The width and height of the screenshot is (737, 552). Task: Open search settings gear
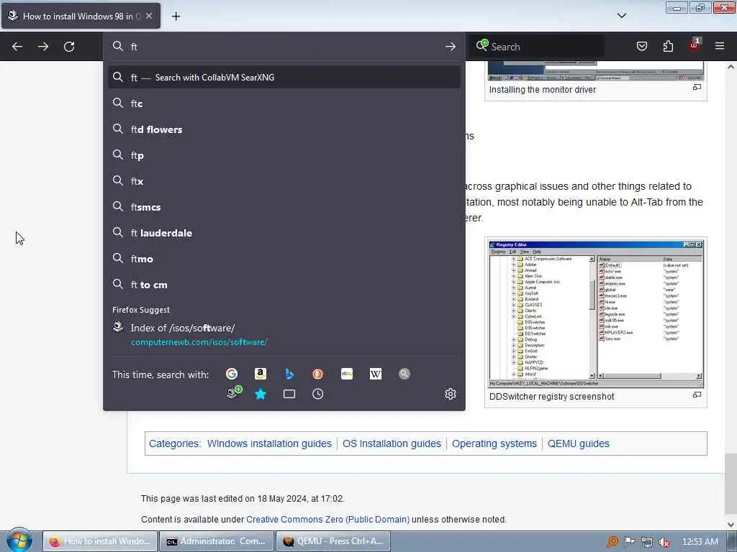451,394
